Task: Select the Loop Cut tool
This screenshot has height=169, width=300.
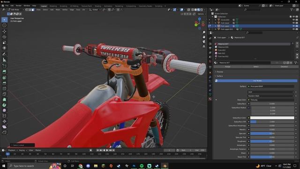Action: pyautogui.click(x=4, y=89)
